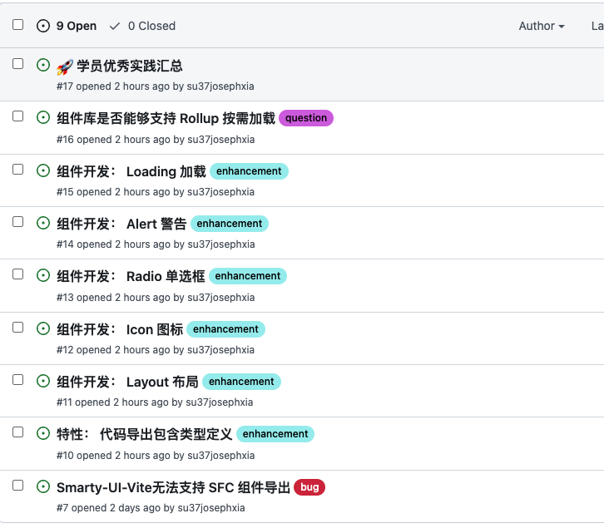Click the open-issue icon beside issue #17

pos(43,65)
